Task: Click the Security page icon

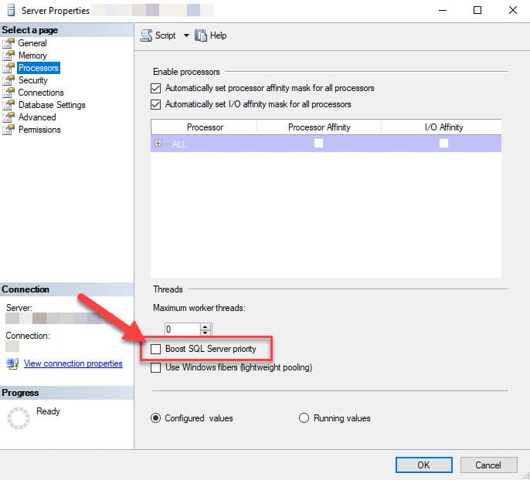Action: (x=8, y=80)
